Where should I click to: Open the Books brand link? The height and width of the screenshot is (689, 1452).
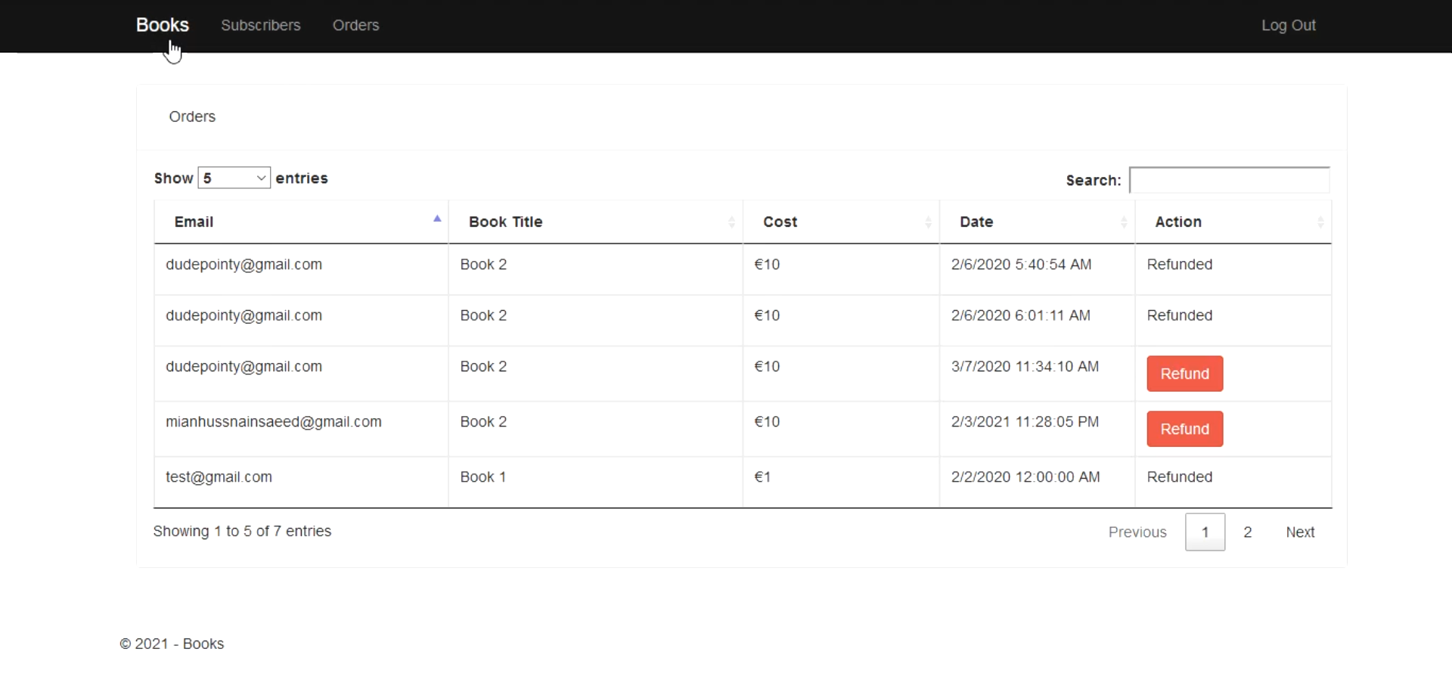pyautogui.click(x=162, y=25)
